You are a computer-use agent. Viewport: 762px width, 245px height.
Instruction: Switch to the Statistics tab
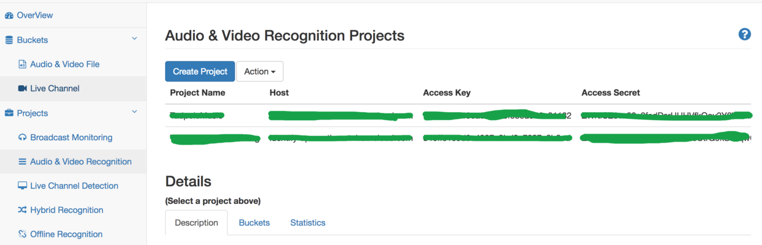click(x=308, y=223)
